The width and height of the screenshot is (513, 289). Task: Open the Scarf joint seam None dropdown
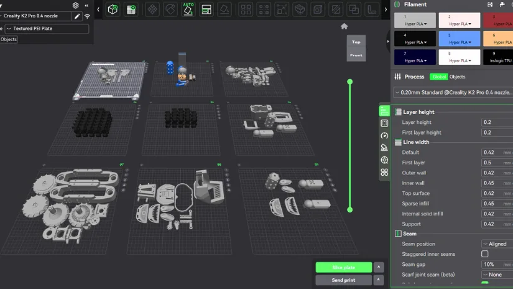click(x=497, y=275)
